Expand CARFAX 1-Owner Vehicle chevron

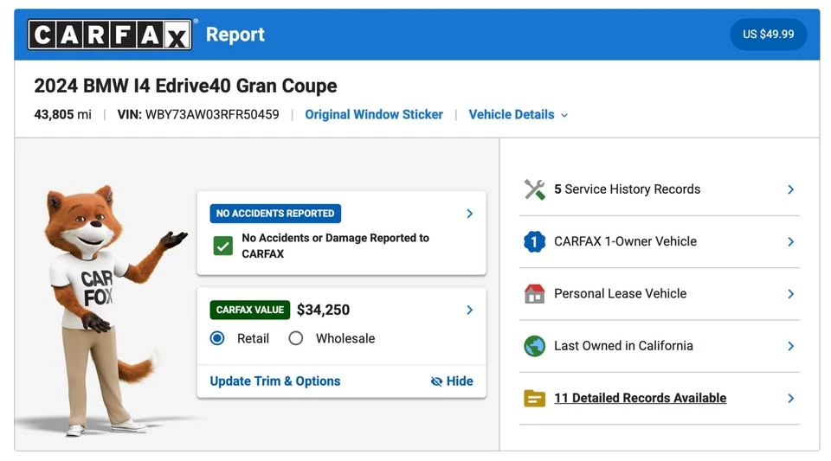[790, 242]
